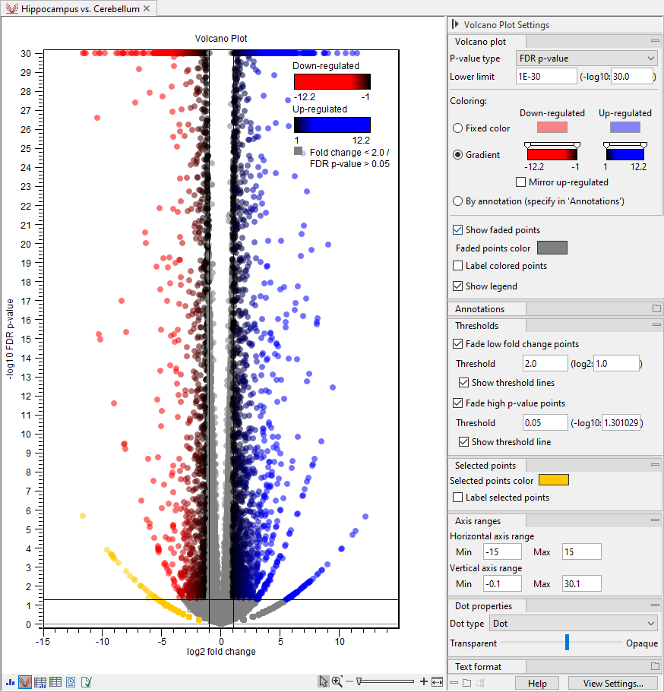Click the yellow Selected points color swatch
This screenshot has height=692, width=664.
coord(553,480)
